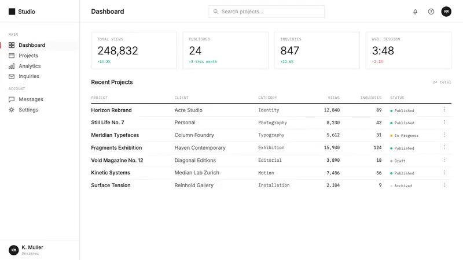Open the Fragments Exhibition project
The width and height of the screenshot is (463, 260).
(116, 148)
